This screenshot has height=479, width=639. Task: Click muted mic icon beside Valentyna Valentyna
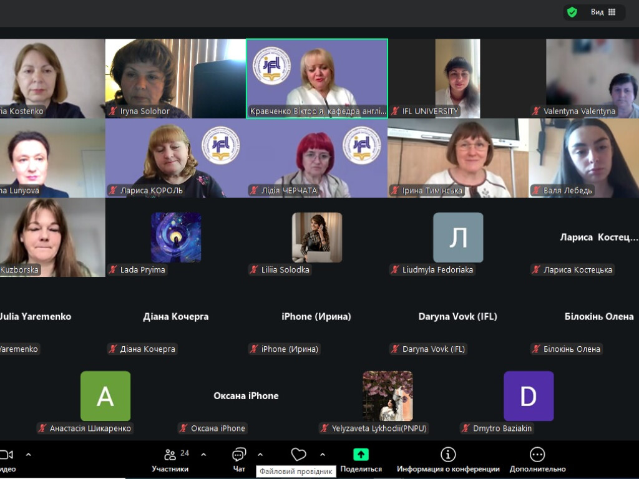(x=536, y=111)
